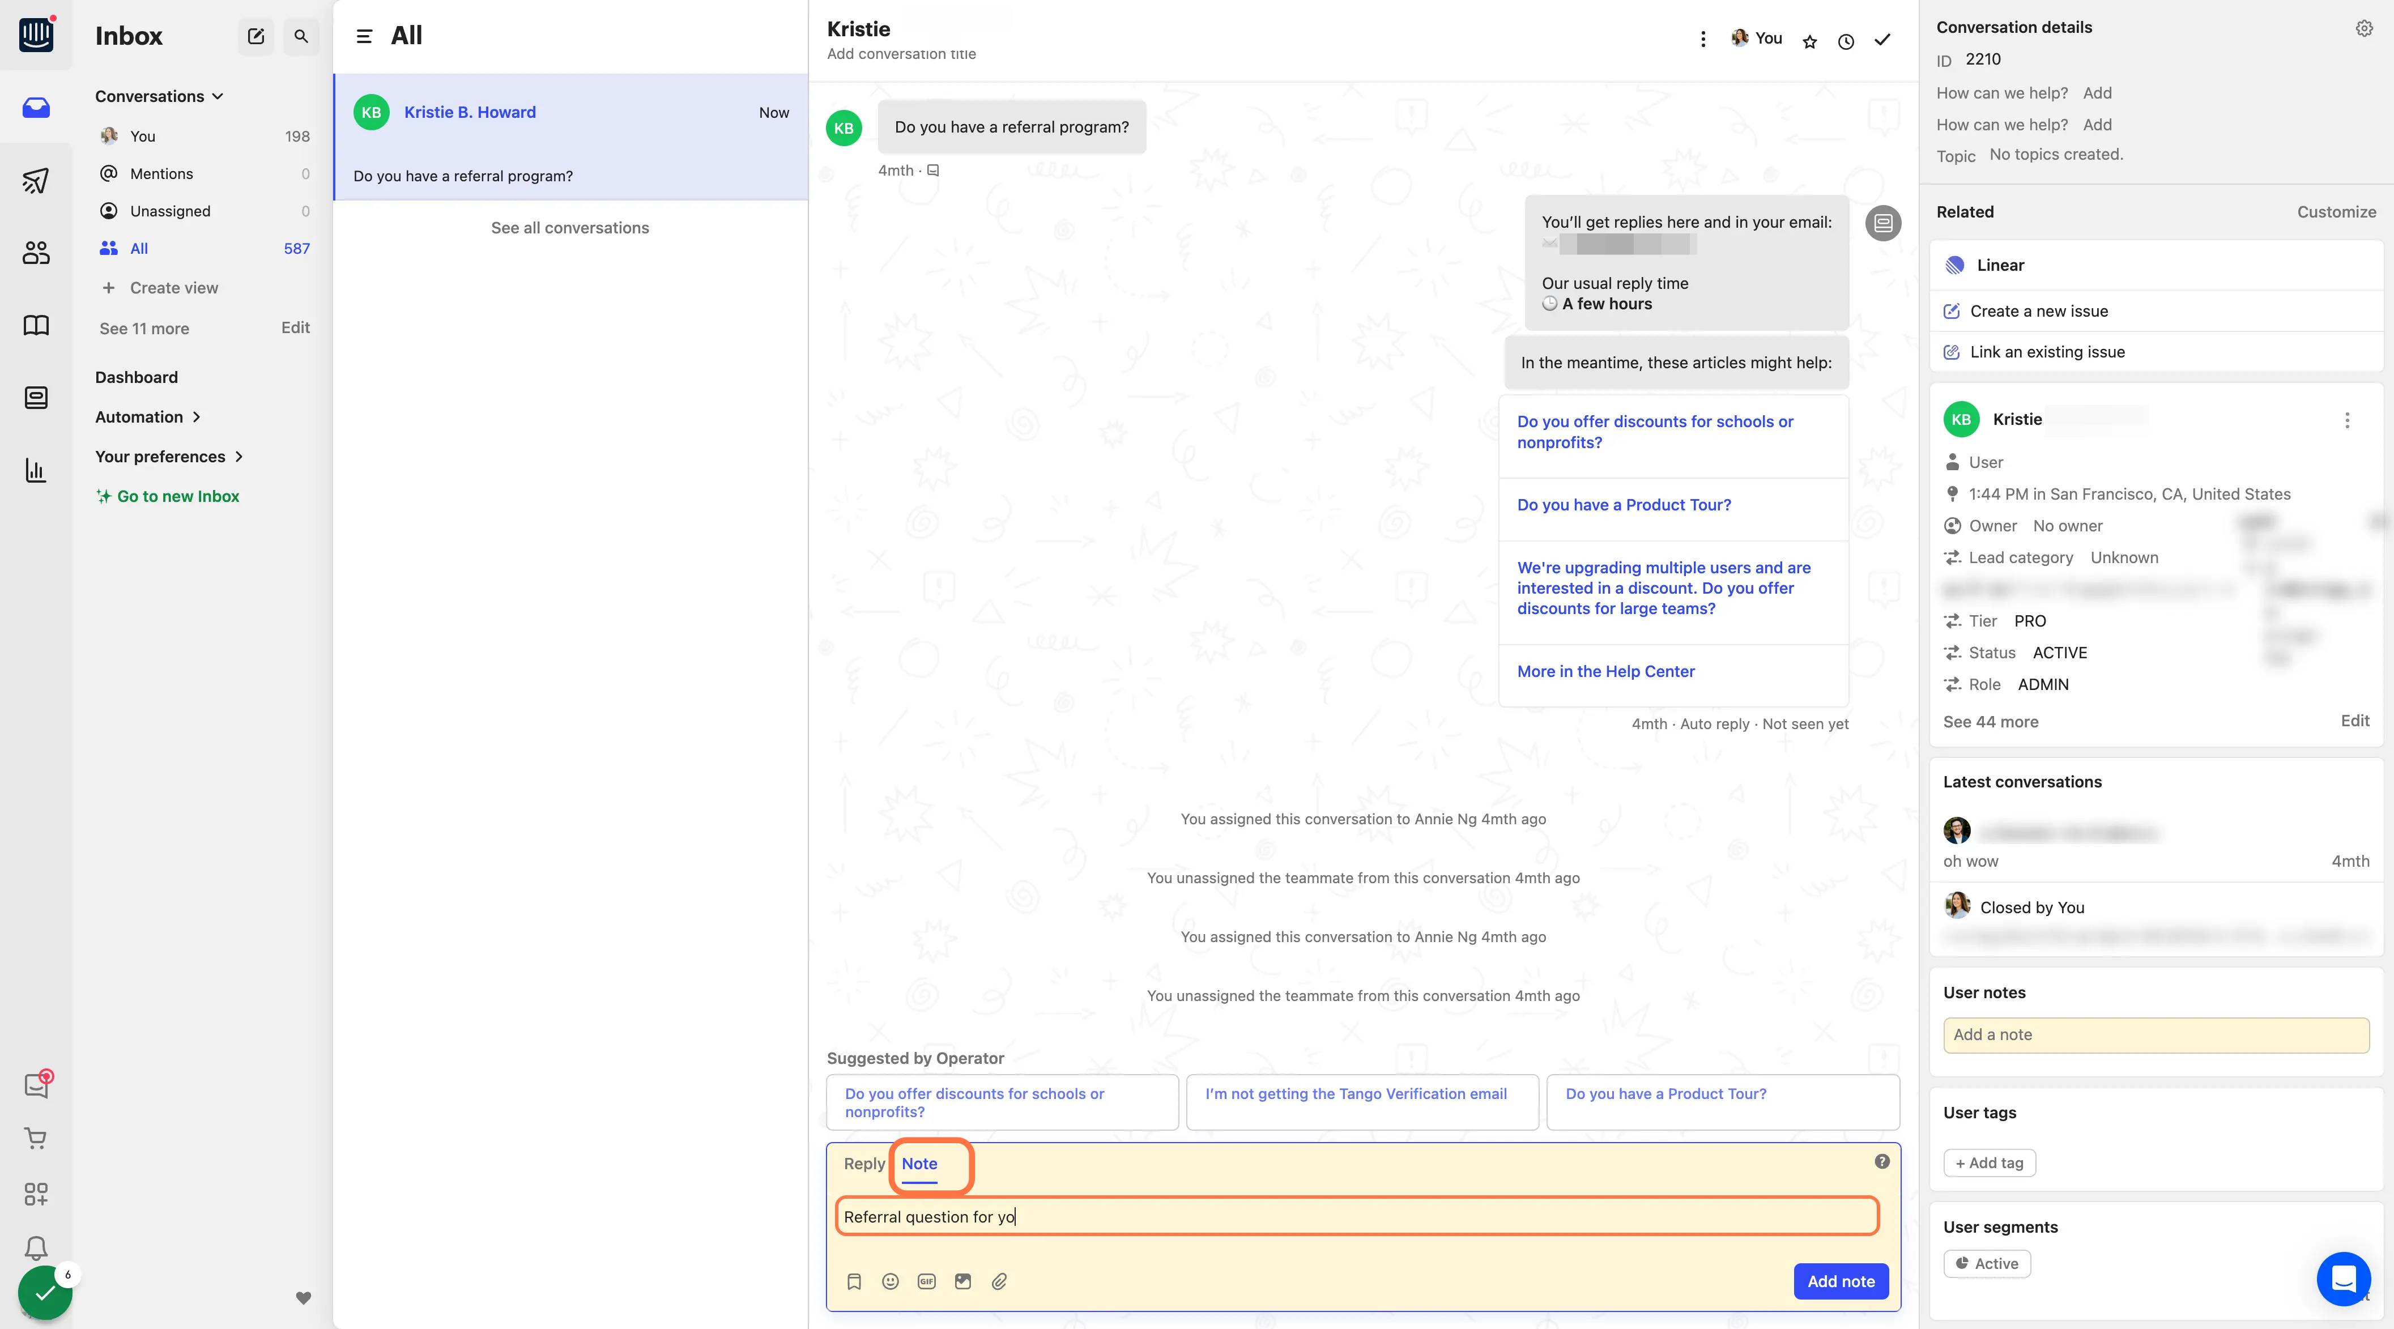Click the Add tag button

click(1989, 1162)
